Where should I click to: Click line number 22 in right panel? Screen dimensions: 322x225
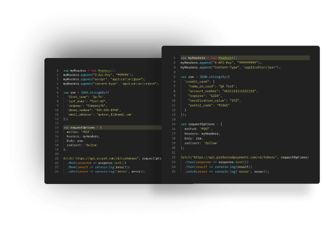click(x=173, y=157)
